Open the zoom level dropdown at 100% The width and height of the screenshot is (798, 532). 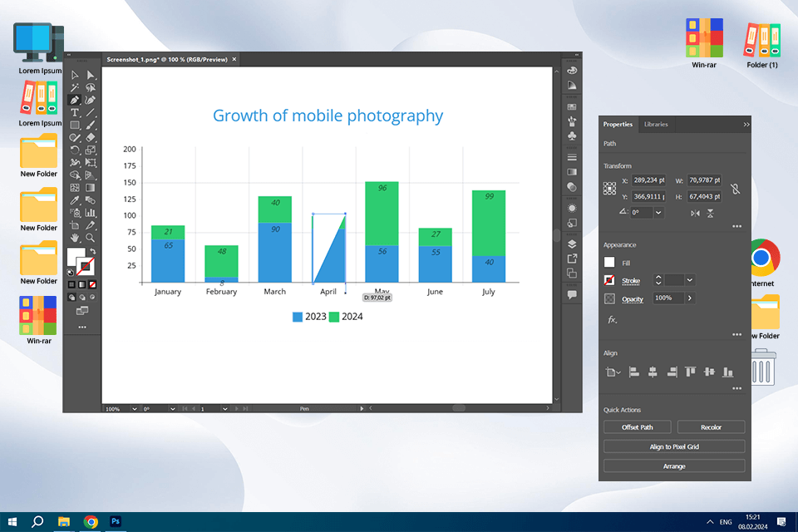click(x=135, y=409)
